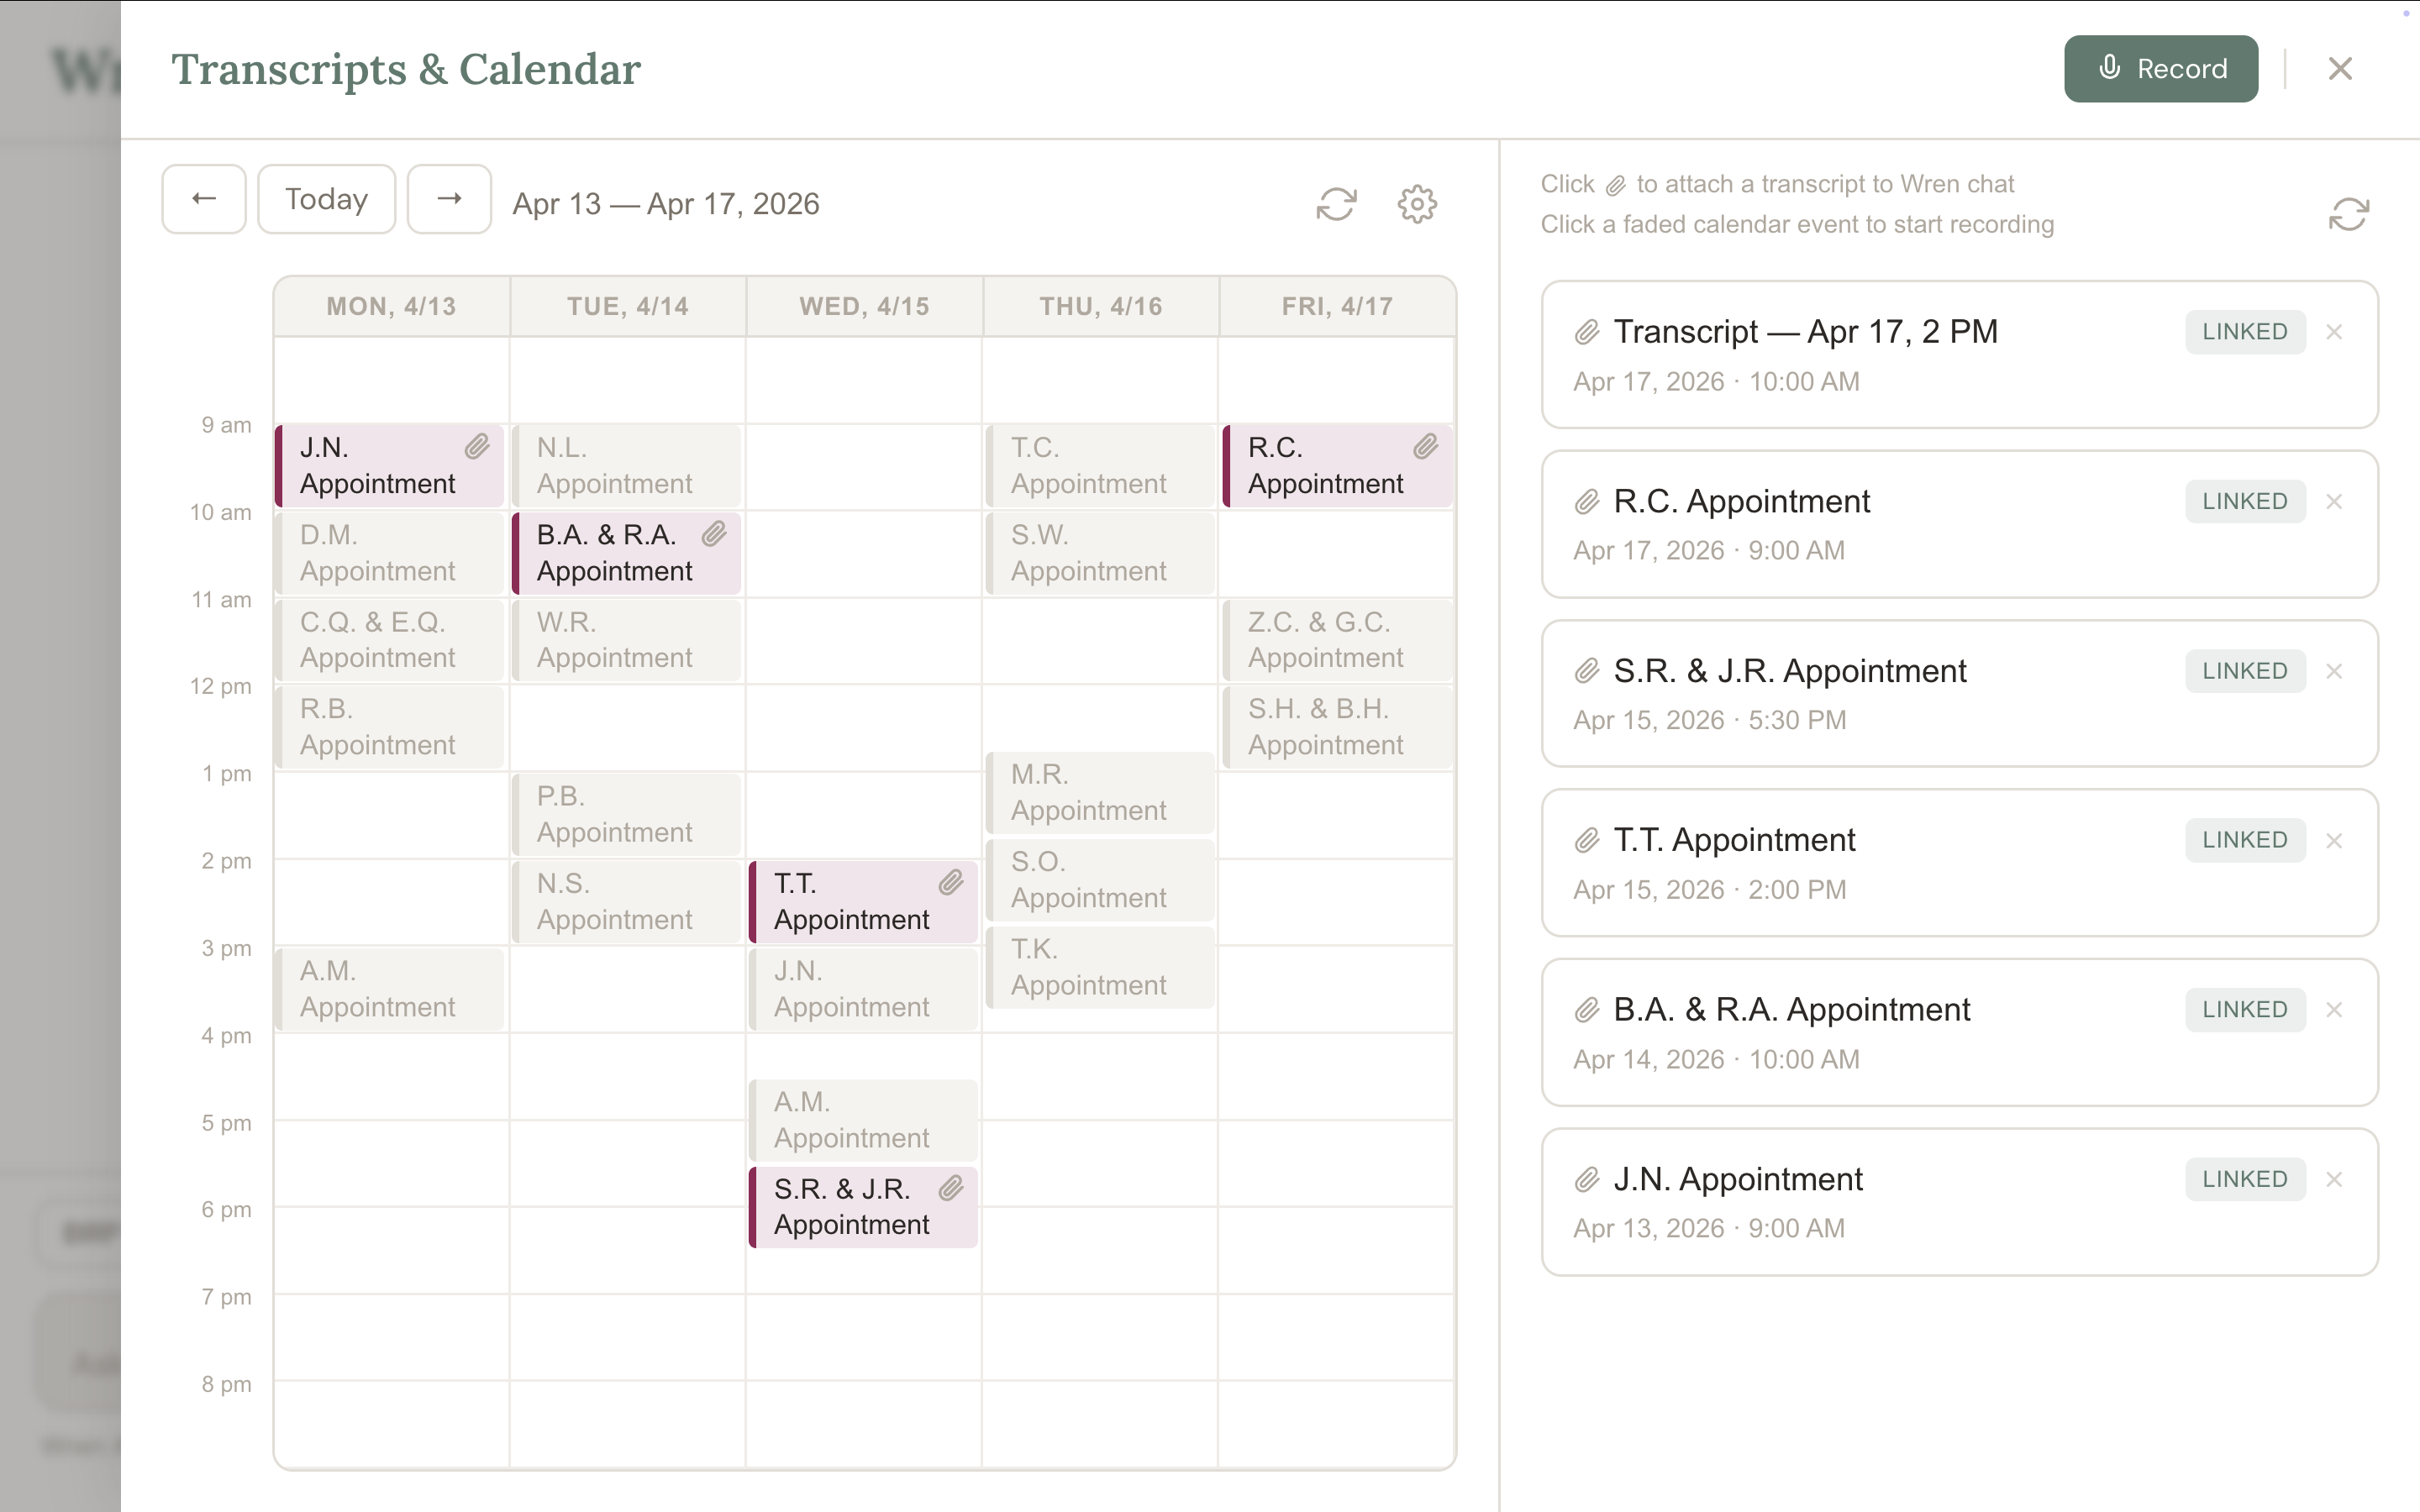This screenshot has height=1512, width=2420.
Task: Attach J.N. Monday event transcript paperclip
Action: 477,447
